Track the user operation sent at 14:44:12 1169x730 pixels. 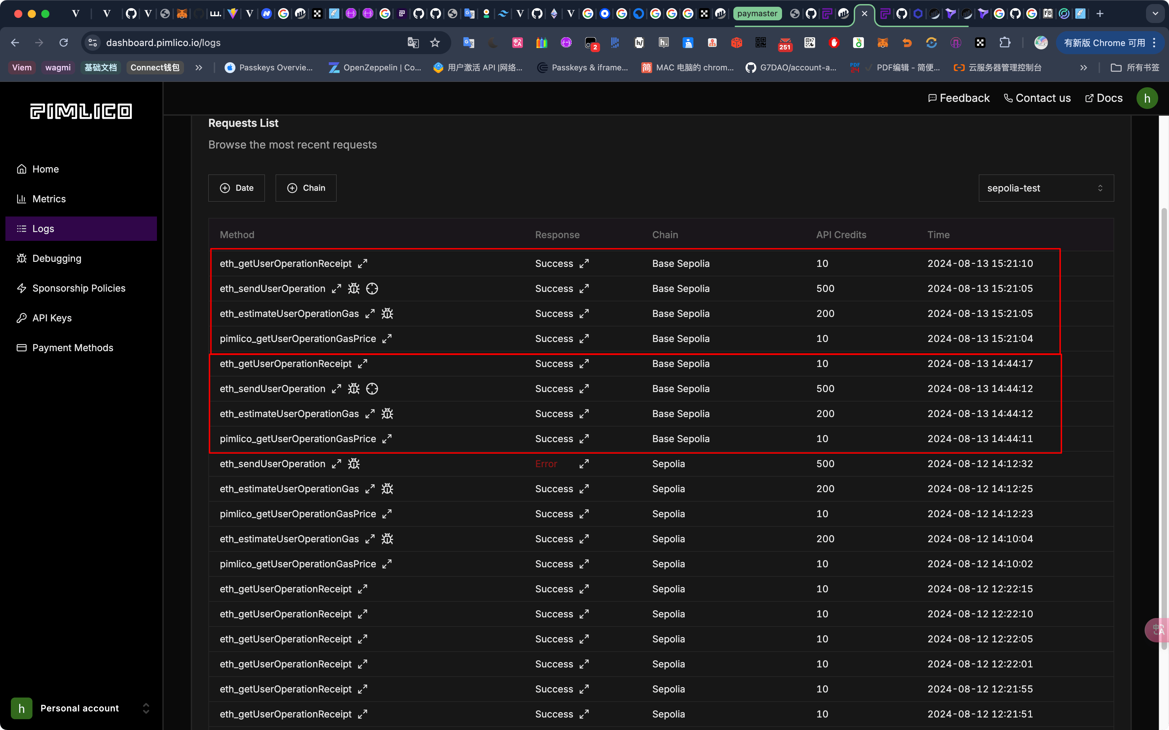372,389
